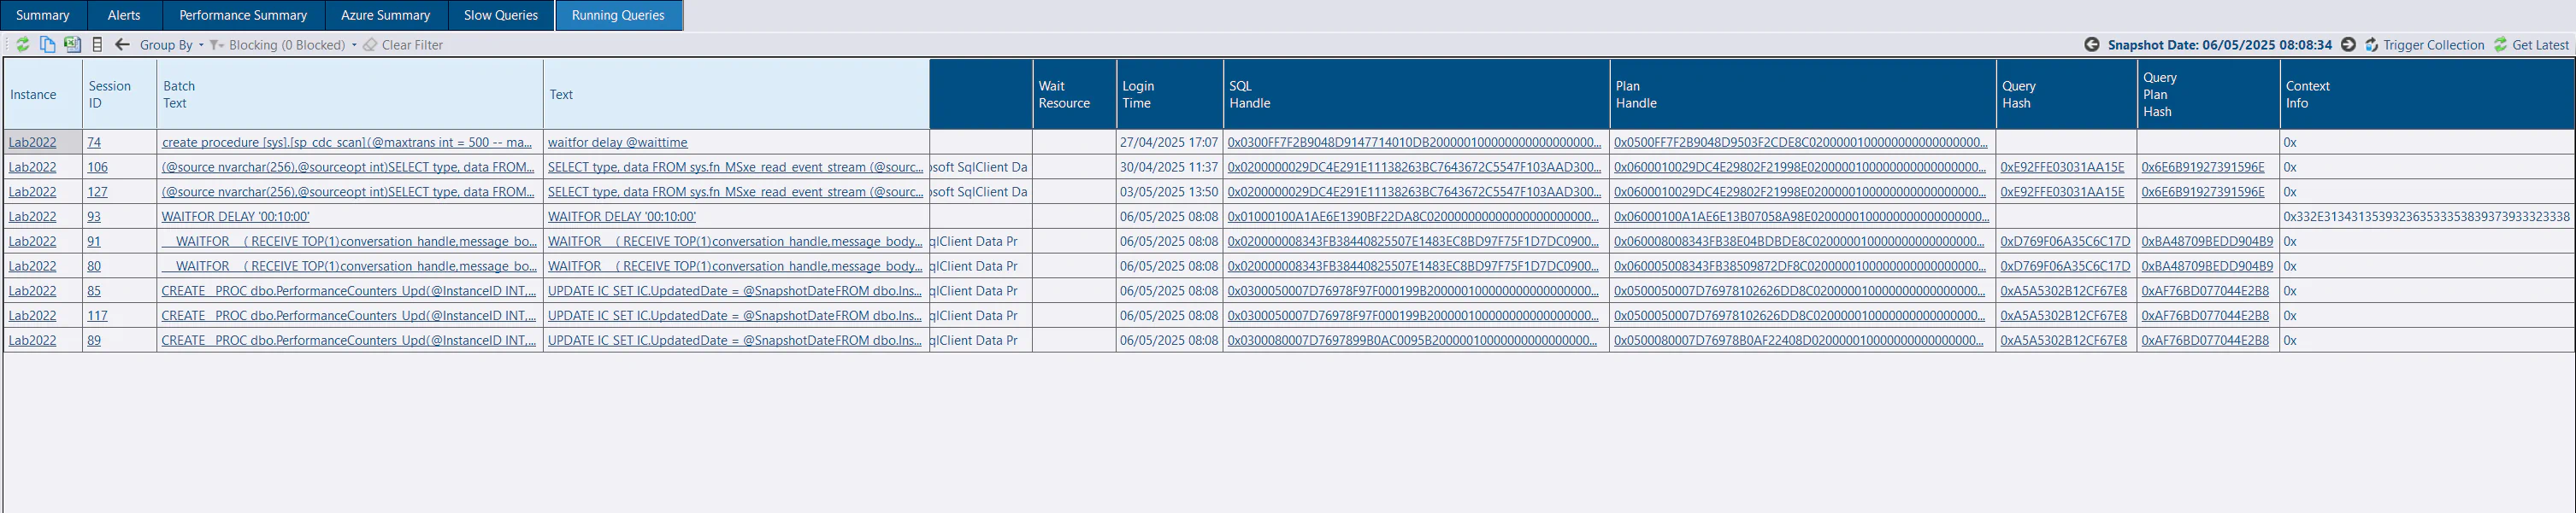Open the Performance Summary tab
2576x513 pixels.
(x=243, y=15)
